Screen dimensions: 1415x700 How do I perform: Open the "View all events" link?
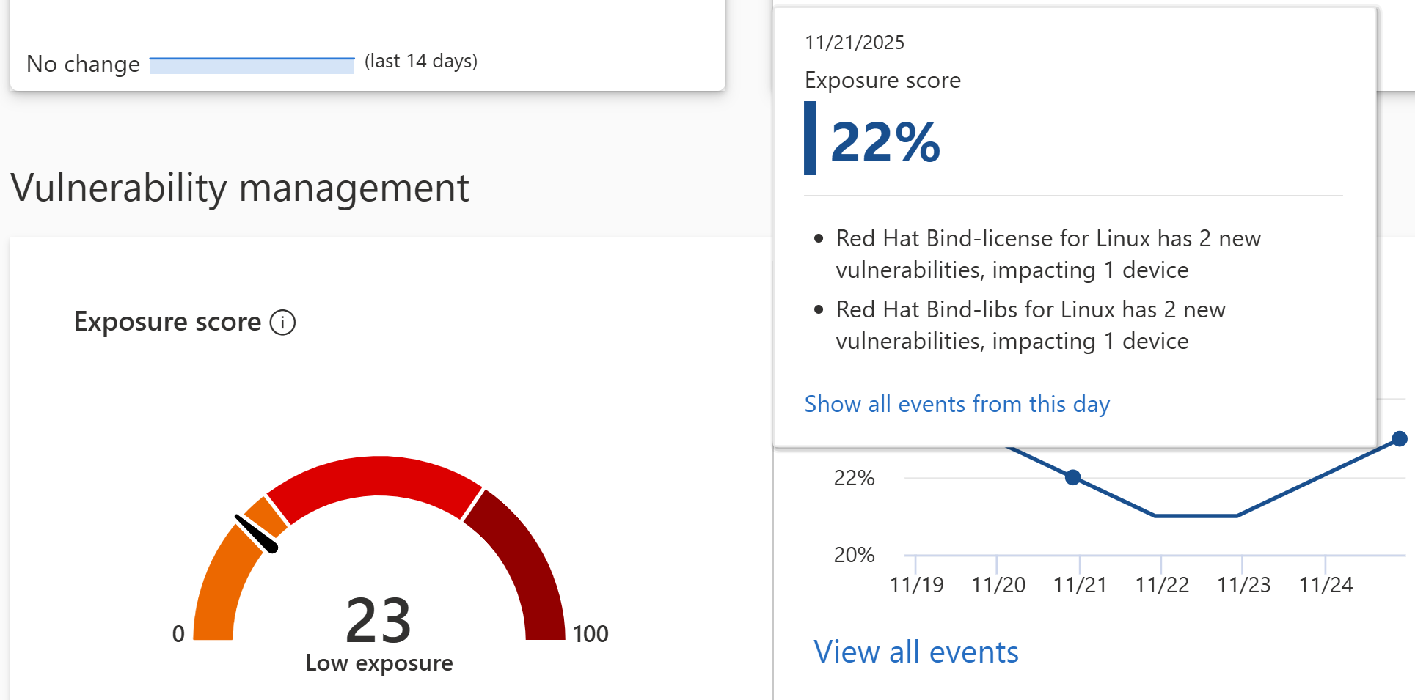[x=915, y=652]
